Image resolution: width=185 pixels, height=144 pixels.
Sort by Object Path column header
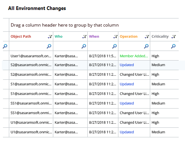[x=21, y=37]
